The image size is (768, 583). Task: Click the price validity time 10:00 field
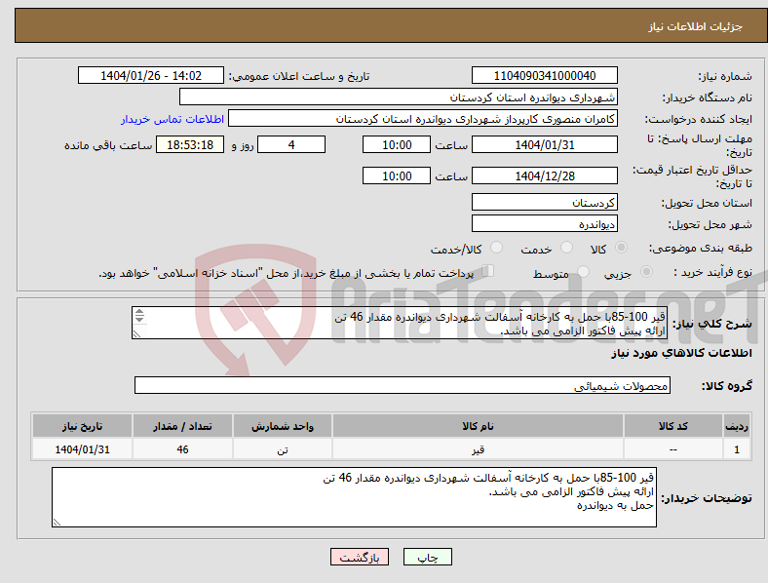pos(397,175)
